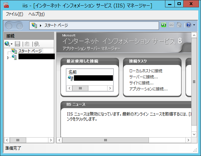Click the Delete connection icon in 接続 toolbar

click(37, 44)
